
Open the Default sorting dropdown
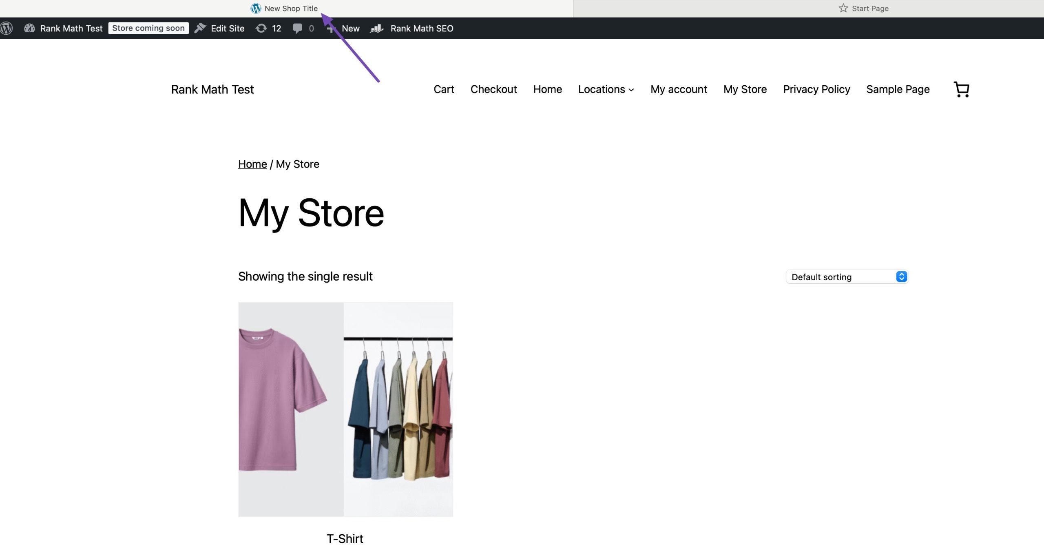[x=847, y=277]
